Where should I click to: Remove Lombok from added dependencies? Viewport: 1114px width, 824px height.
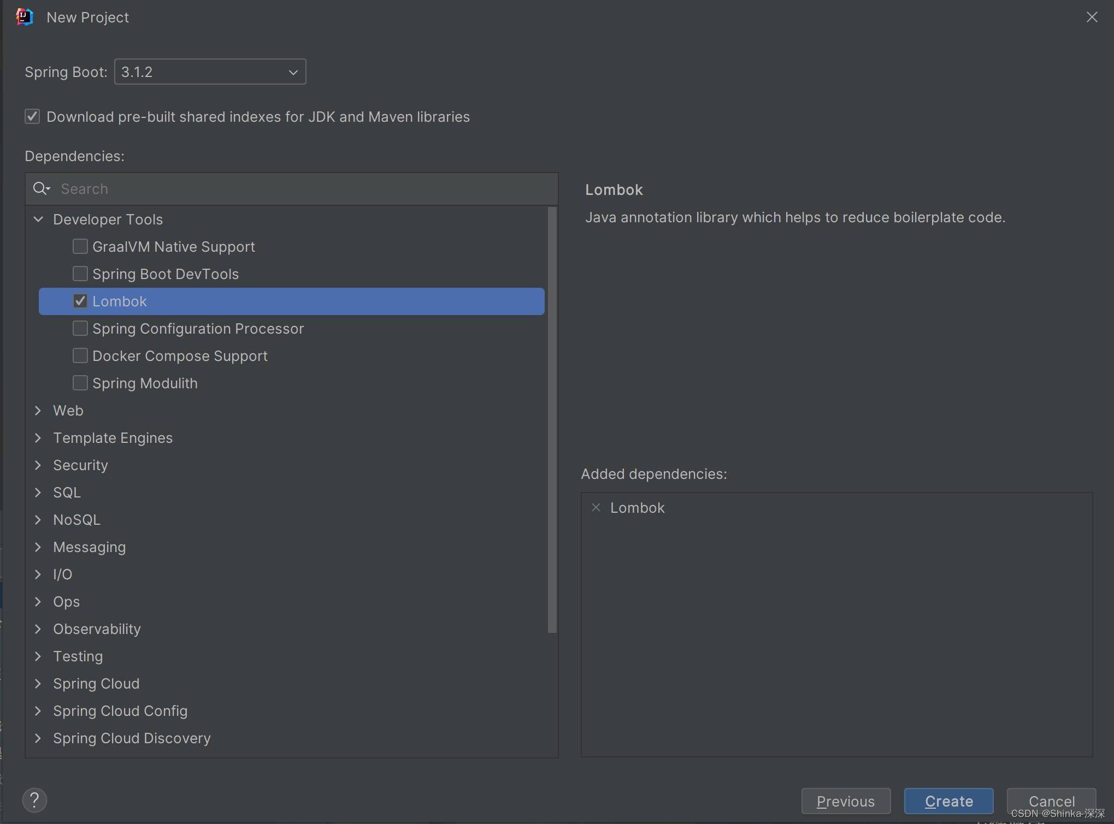[596, 507]
